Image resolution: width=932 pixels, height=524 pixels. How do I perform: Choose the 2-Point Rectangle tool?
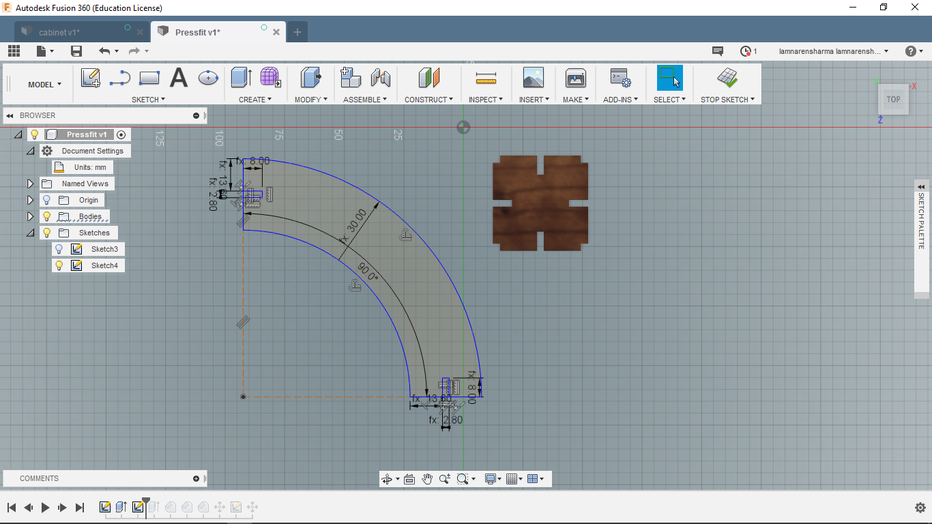click(149, 78)
